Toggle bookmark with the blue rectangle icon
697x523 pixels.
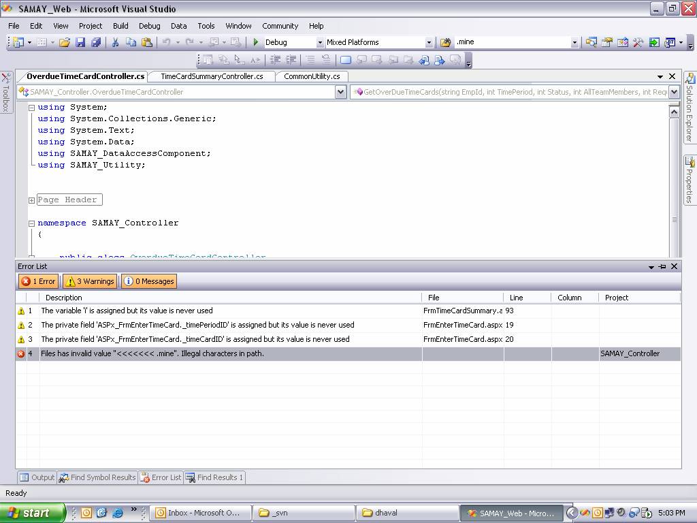345,60
